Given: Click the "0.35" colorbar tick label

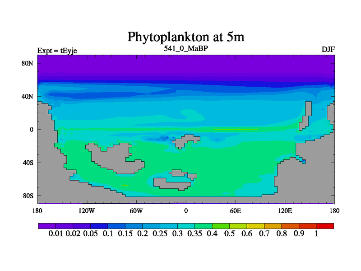Looking at the screenshot, I should click(x=195, y=234).
